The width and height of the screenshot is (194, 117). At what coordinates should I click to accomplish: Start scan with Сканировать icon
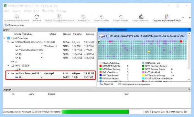(x=83, y=16)
